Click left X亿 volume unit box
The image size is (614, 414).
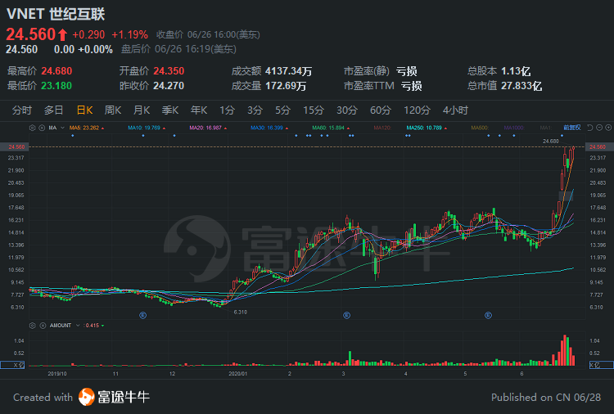coord(12,365)
